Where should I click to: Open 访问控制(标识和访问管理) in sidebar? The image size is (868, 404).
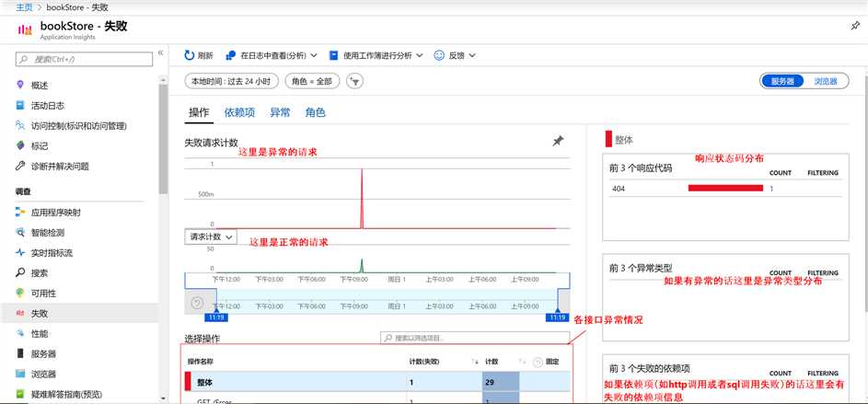click(79, 126)
